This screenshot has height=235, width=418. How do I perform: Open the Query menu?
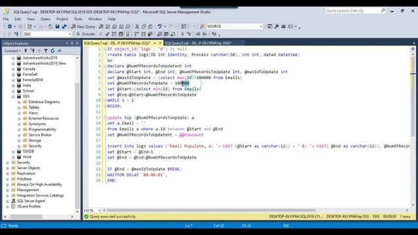[46, 19]
